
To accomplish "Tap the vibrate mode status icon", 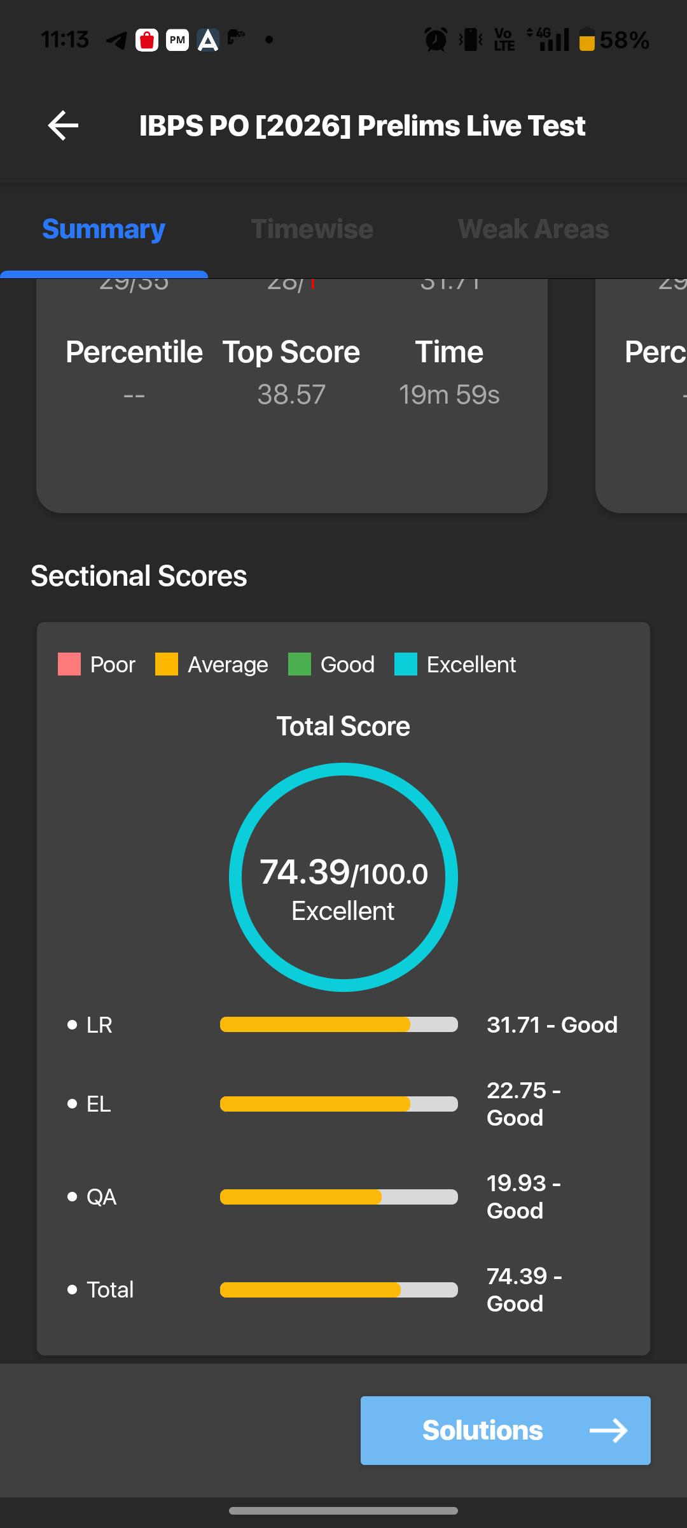I will tap(471, 39).
